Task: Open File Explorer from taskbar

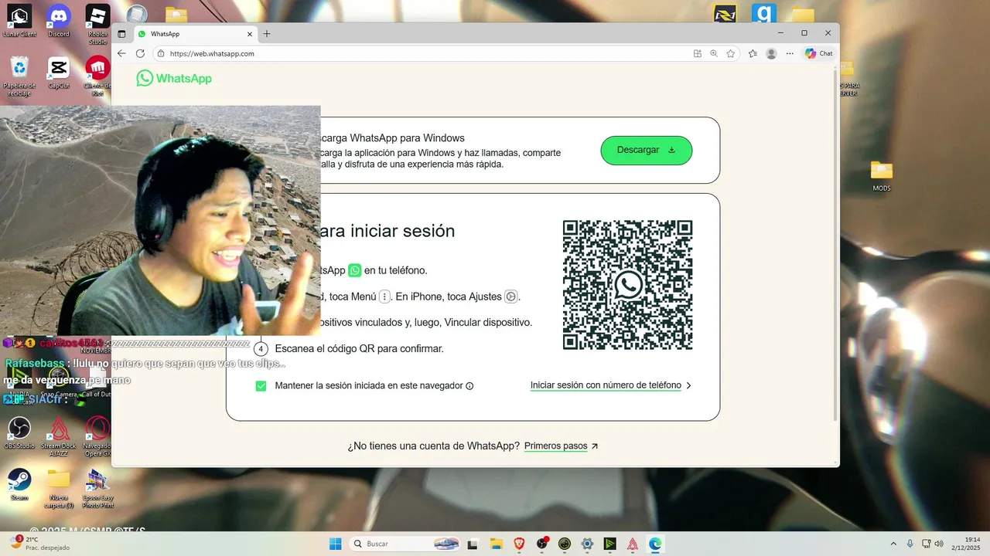Action: (497, 544)
